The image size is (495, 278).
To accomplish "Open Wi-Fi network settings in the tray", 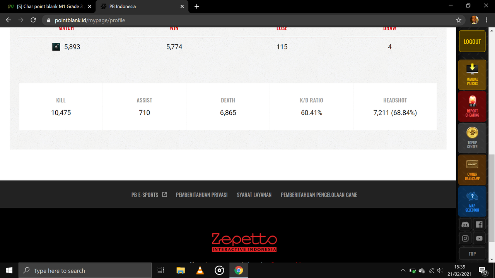I will tap(431, 270).
